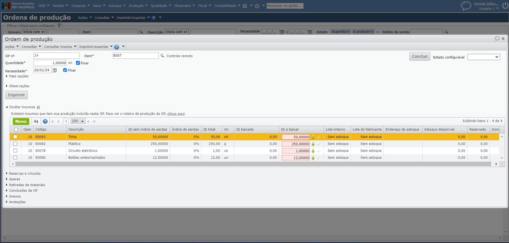Image resolution: width=509 pixels, height=243 pixels.
Task: Go to next page of insumos grid
Action: (x=89, y=121)
